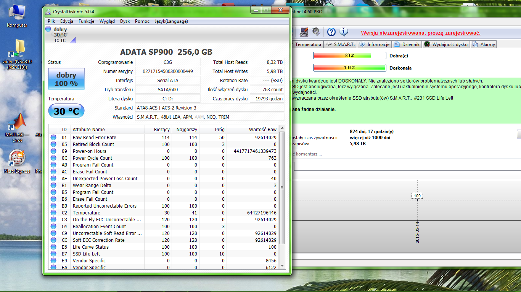
Task: Select the Nero Express desktop shortcut
Action: pos(17,162)
